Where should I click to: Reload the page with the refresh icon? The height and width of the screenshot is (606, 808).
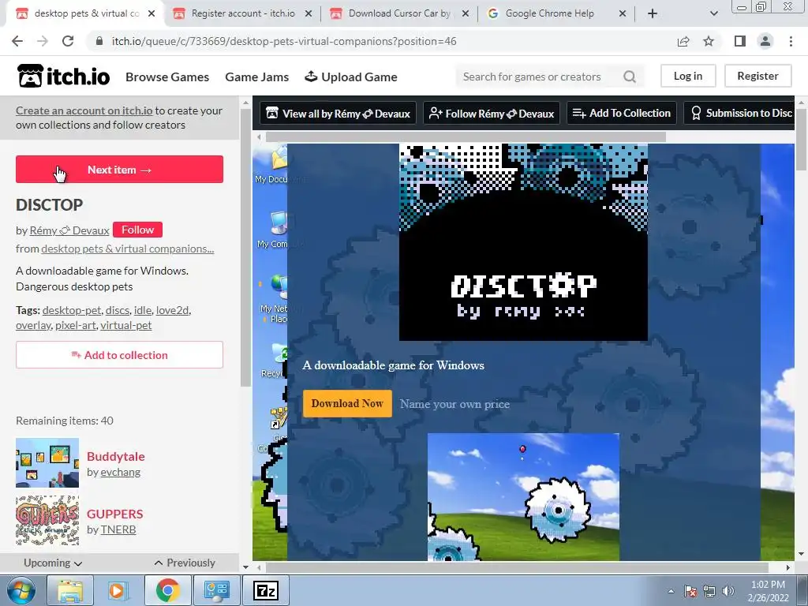click(68, 41)
